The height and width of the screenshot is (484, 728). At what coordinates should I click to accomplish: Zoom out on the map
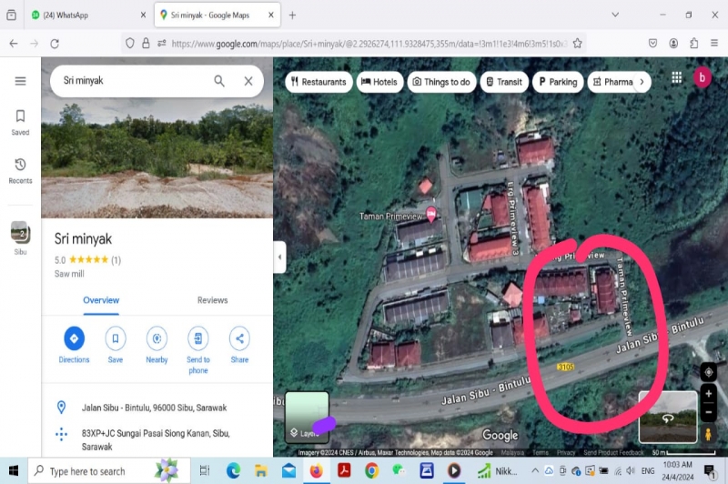(x=708, y=412)
